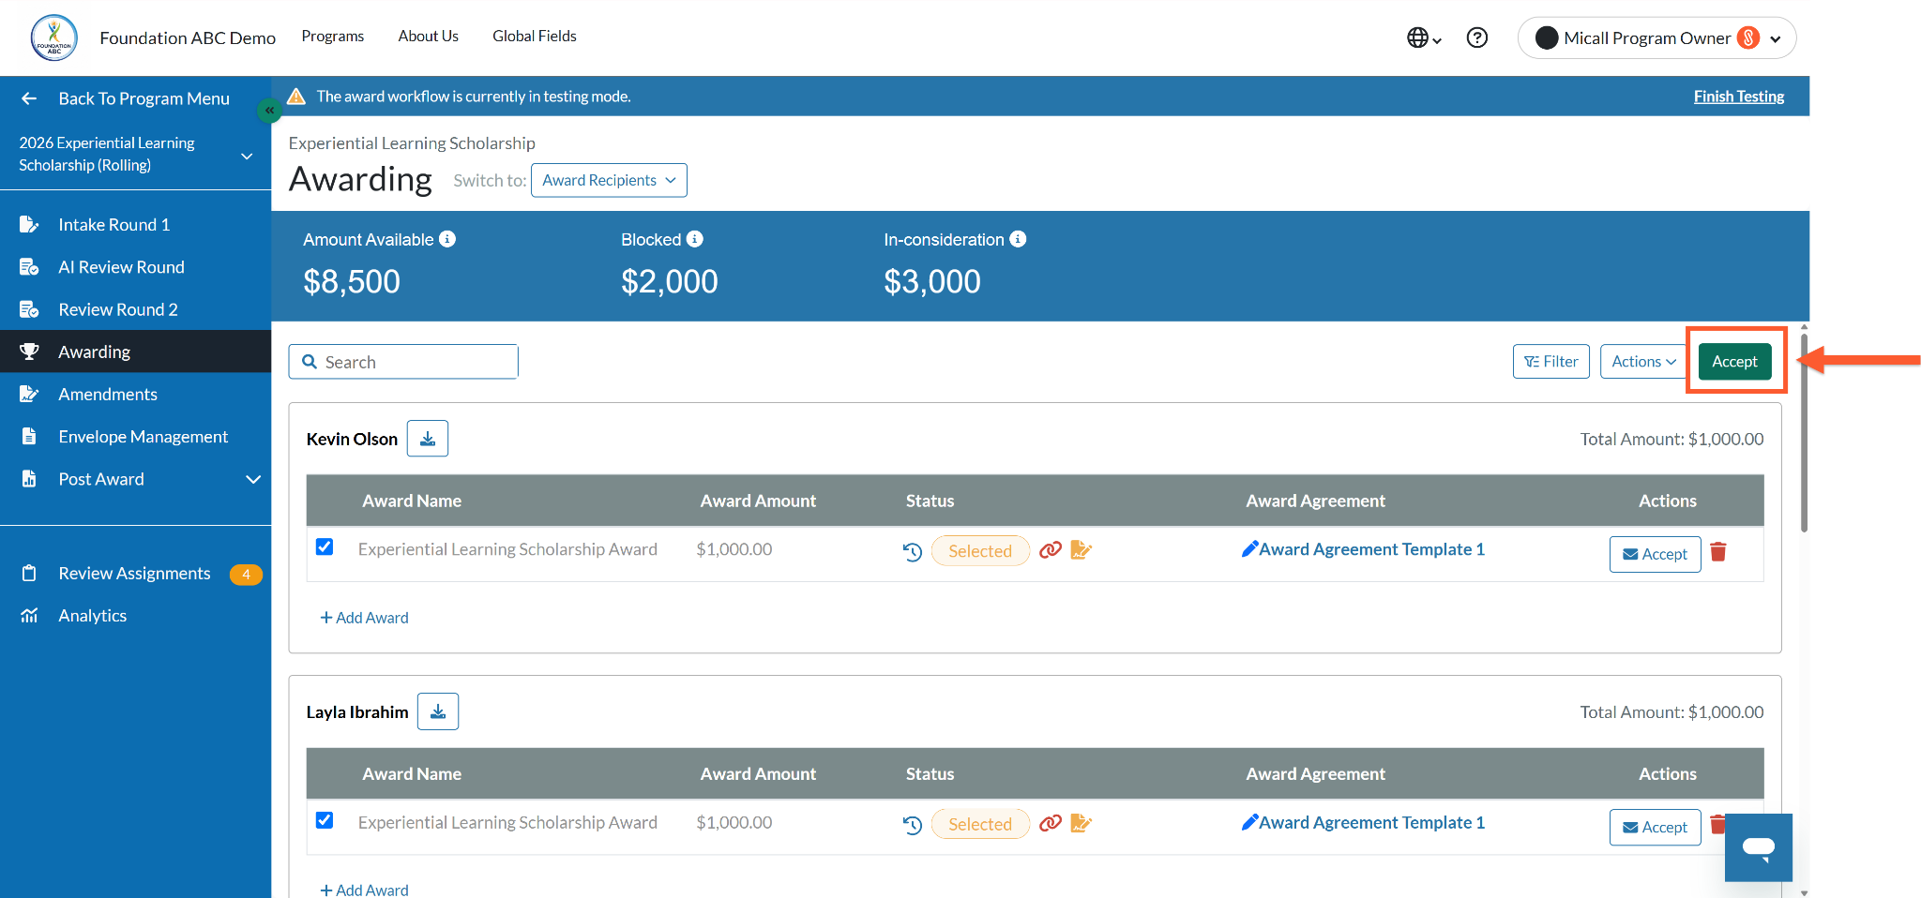View history for Layla Ibrahim's award status
This screenshot has height=898, width=1921.
[x=913, y=825]
